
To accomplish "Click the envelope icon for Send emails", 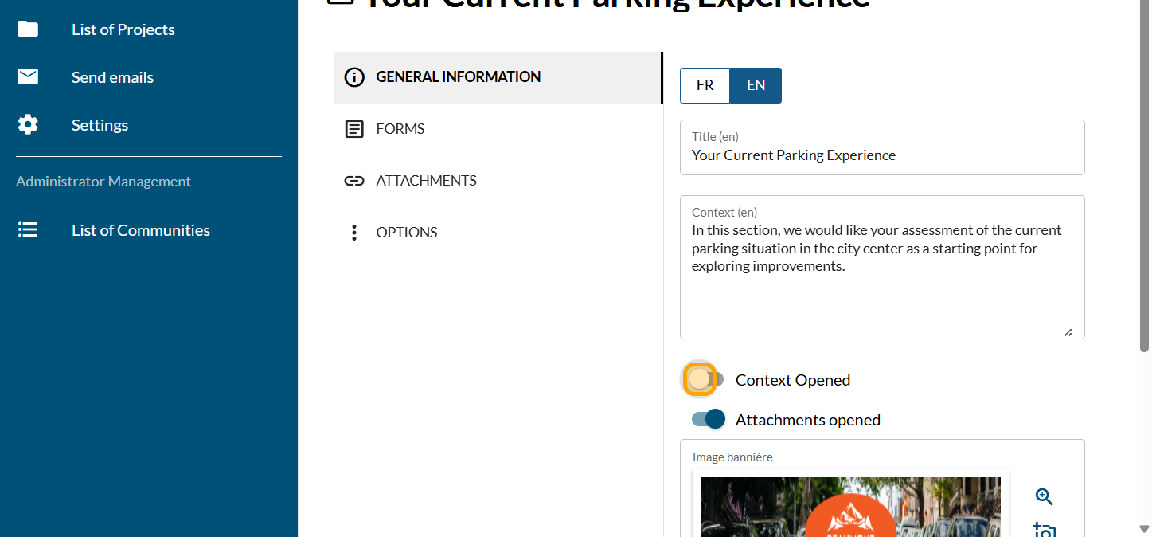I will 28,77.
